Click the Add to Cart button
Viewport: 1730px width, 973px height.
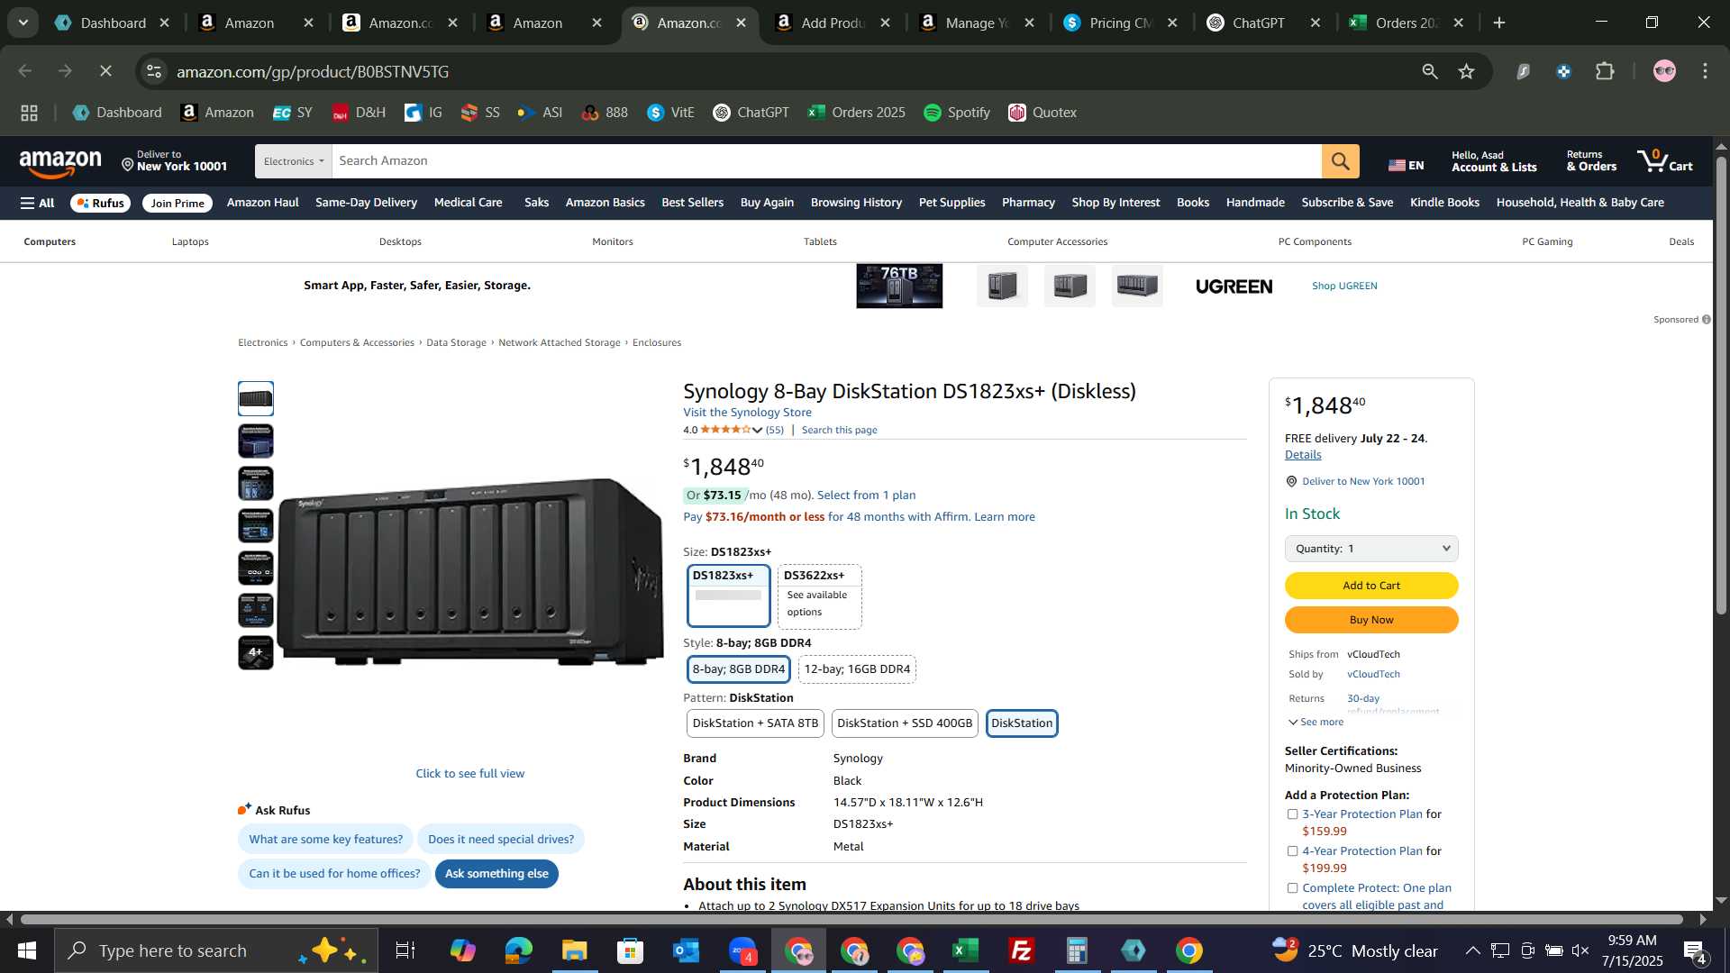[x=1370, y=586]
